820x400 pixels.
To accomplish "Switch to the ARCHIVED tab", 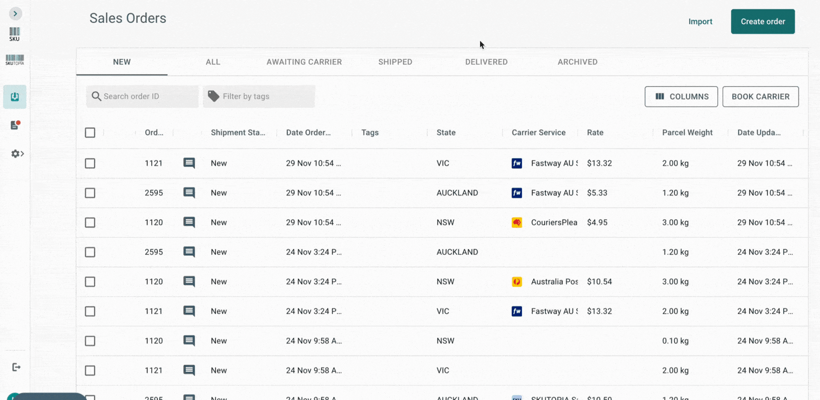I will (578, 62).
